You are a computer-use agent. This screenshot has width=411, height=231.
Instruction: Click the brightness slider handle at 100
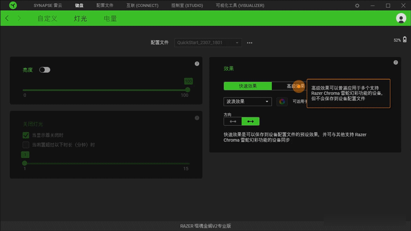tap(188, 90)
